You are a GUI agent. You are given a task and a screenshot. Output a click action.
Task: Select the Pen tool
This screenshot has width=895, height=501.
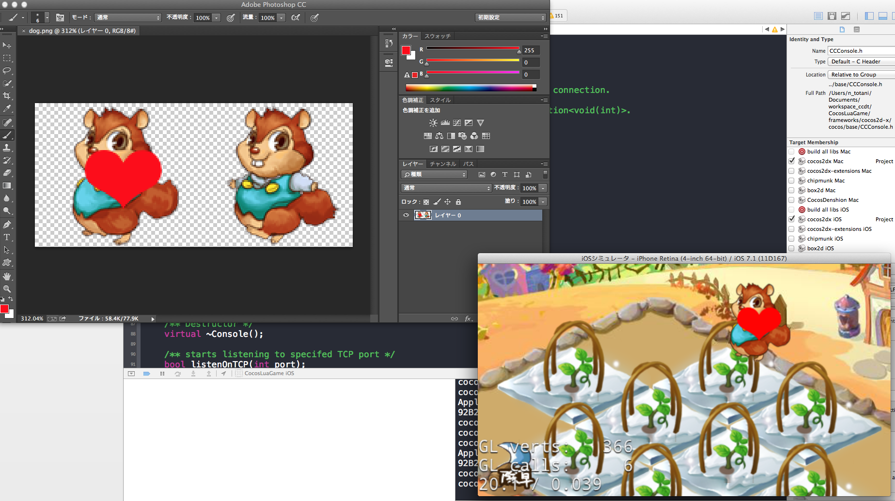click(x=7, y=225)
